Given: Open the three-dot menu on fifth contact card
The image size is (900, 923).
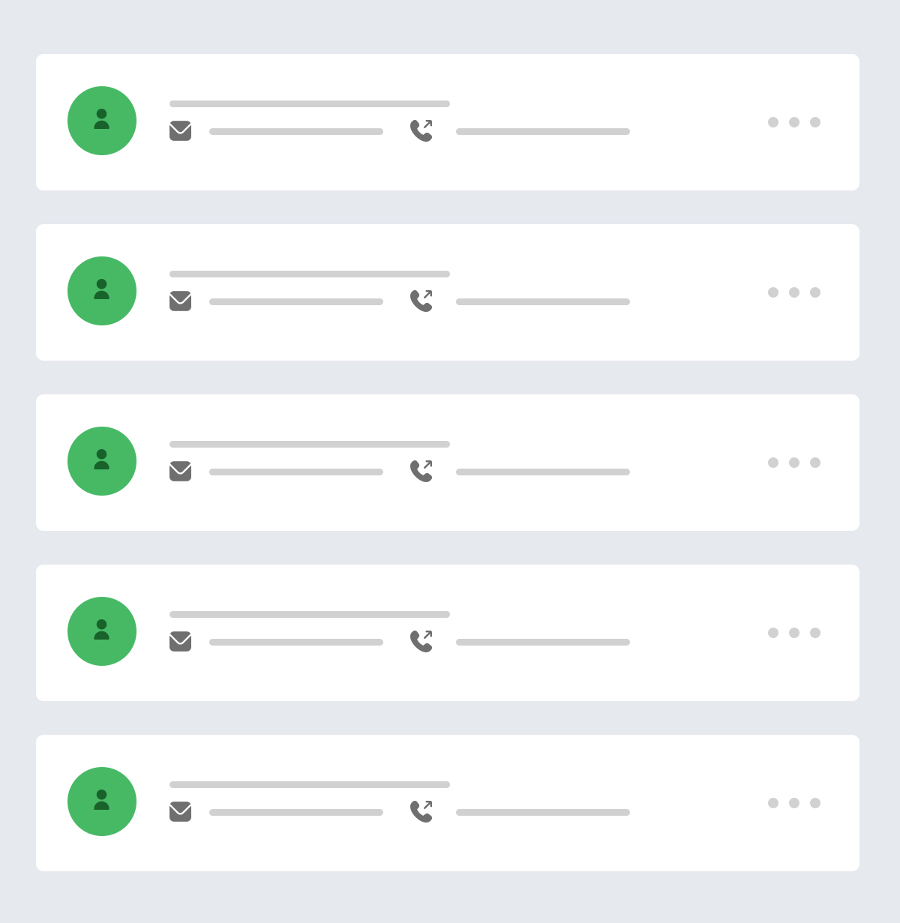Looking at the screenshot, I should click(794, 803).
